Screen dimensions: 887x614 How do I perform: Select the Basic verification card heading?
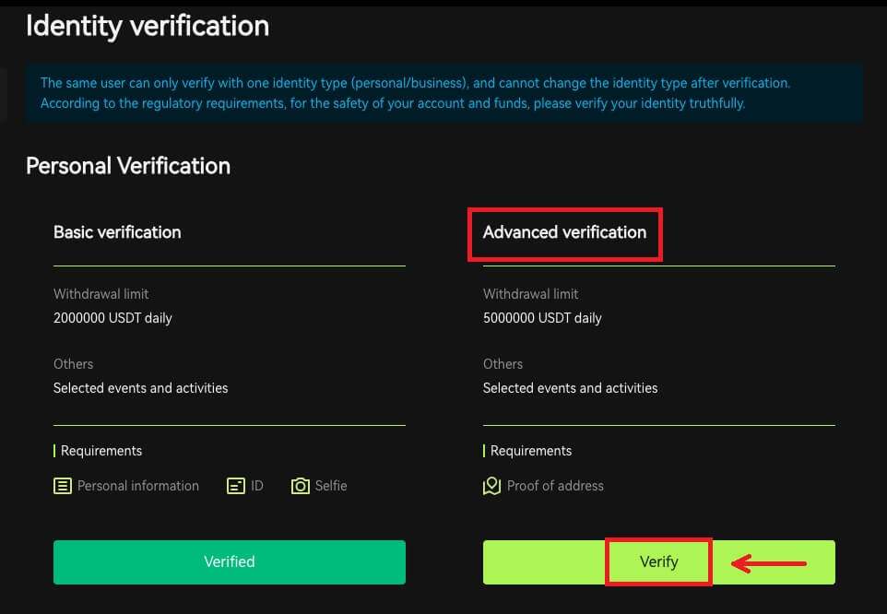117,232
